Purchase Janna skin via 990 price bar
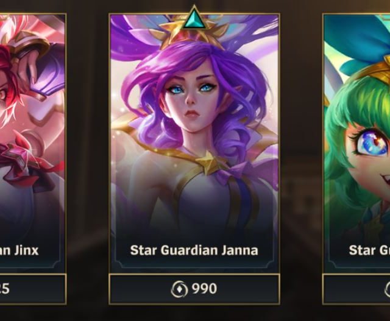 coord(194,289)
